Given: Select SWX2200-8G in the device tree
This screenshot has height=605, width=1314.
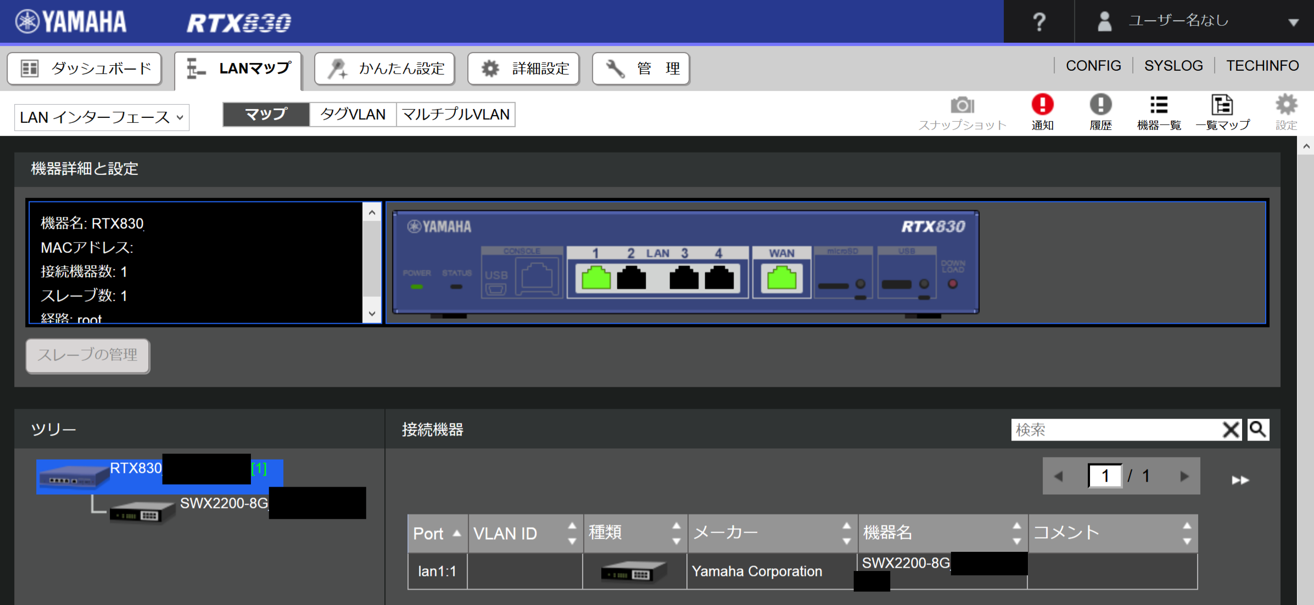Looking at the screenshot, I should 223,504.
